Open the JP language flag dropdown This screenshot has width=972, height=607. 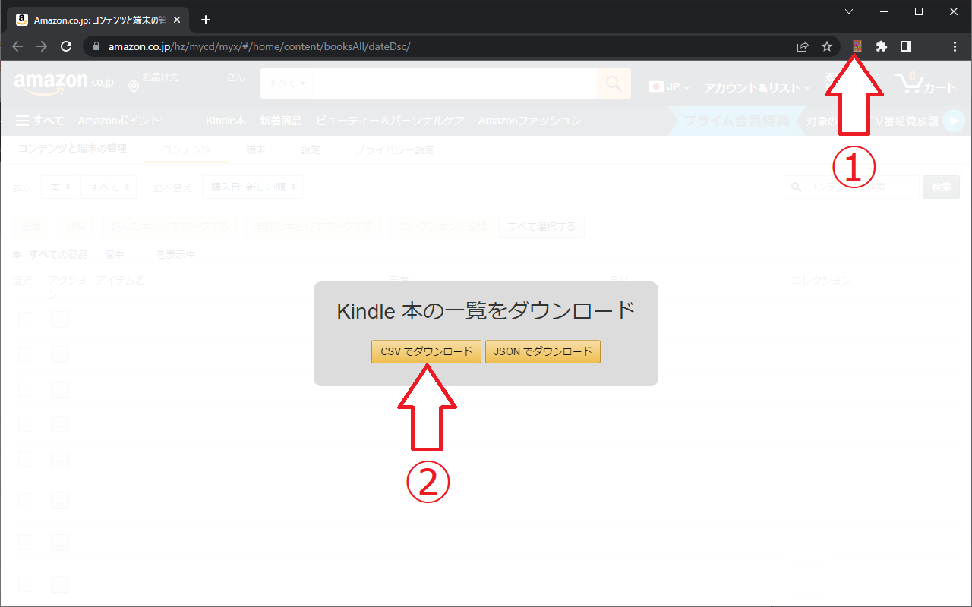(x=668, y=86)
